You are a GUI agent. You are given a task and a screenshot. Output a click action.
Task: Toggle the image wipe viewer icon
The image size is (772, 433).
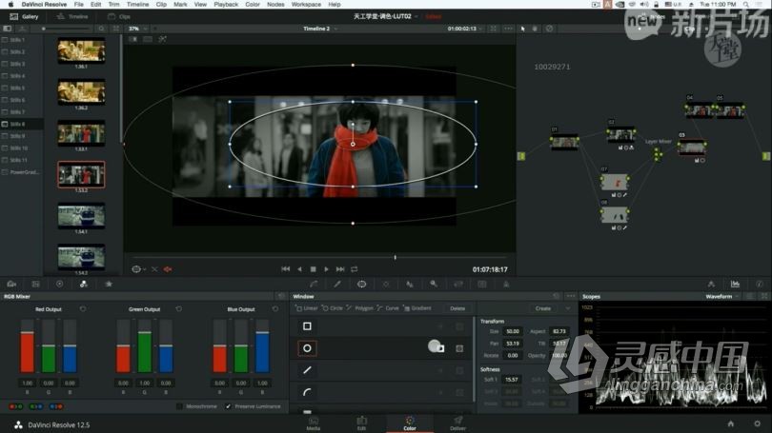coord(132,39)
